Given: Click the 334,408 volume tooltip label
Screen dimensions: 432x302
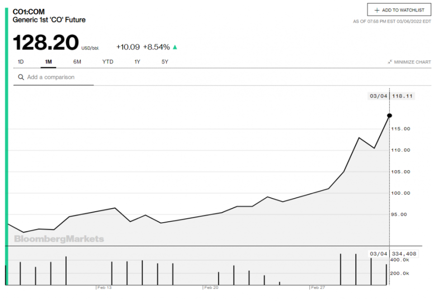Looking at the screenshot, I should pyautogui.click(x=403, y=253).
